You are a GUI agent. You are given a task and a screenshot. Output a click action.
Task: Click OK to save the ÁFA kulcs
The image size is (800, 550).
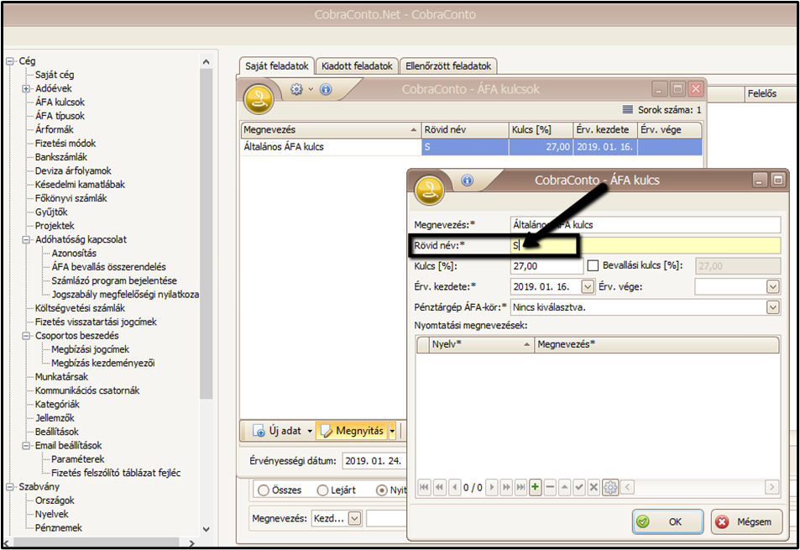point(668,522)
